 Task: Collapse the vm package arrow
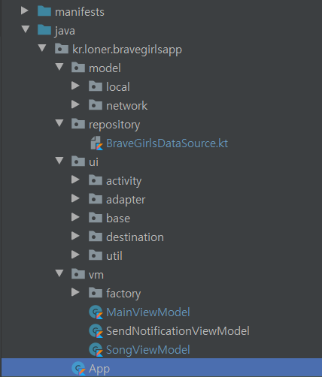click(59, 273)
